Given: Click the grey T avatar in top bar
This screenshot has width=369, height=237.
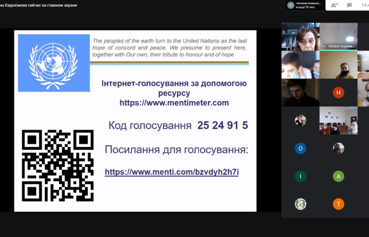Looking at the screenshot, I should (290, 5).
